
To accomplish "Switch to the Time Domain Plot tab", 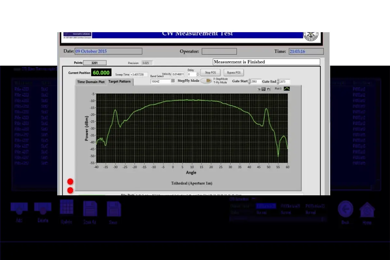I will click(91, 82).
